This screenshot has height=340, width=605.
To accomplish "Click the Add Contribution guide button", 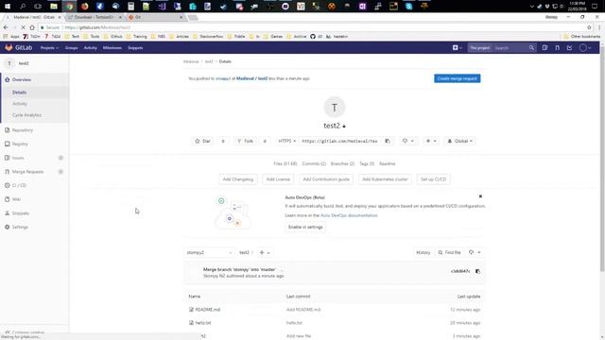I will 326,179.
